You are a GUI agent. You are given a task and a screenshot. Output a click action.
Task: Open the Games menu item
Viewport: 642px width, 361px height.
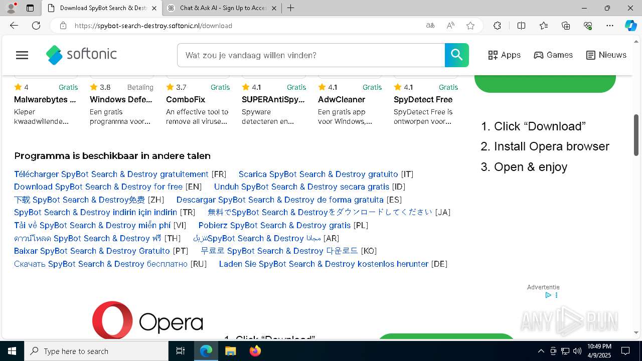tap(553, 55)
